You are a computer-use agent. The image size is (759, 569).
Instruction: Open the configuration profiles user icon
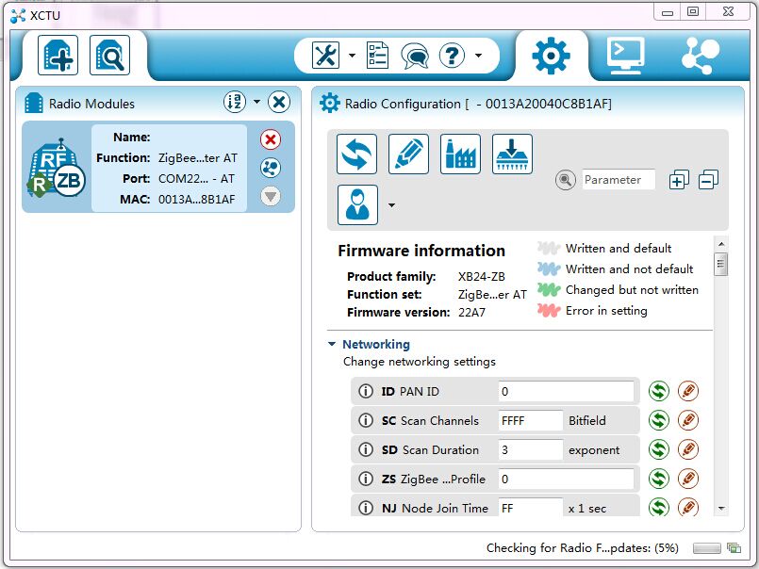tap(357, 204)
